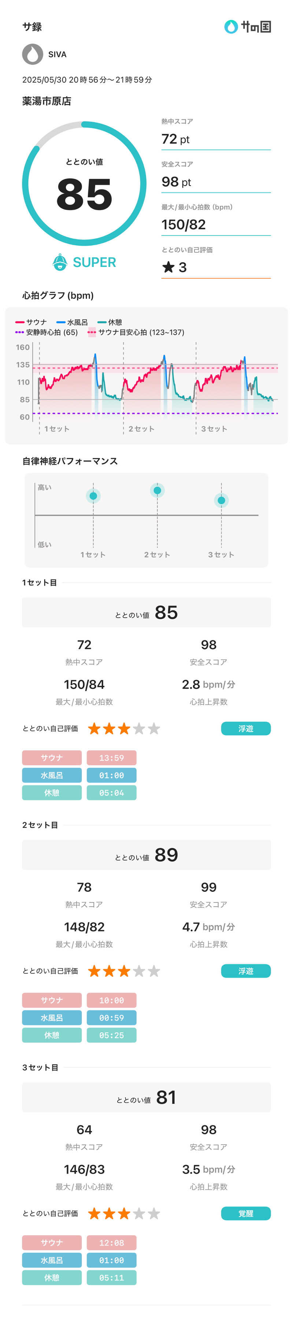Click the サウナ目安心拍 legend swatch
This screenshot has height=1325, width=293.
pos(92,332)
